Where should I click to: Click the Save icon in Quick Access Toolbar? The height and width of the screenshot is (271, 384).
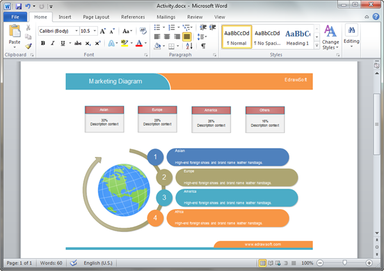tap(17, 6)
